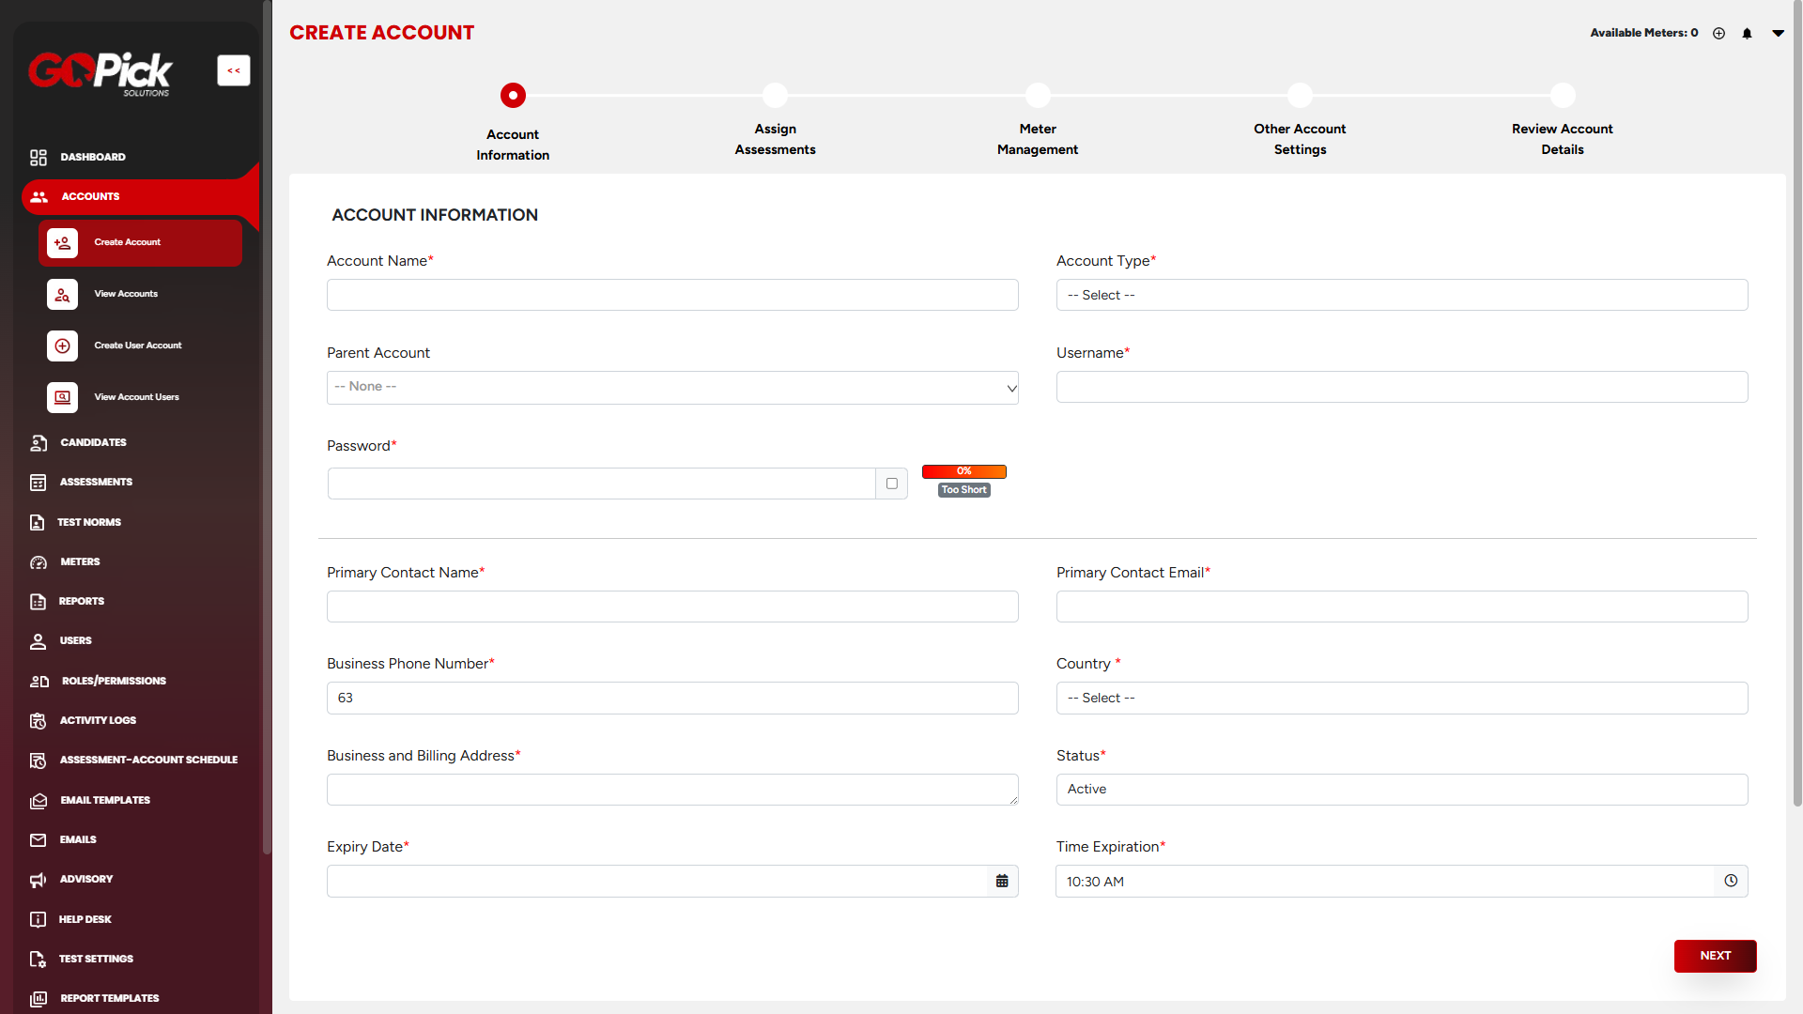Image resolution: width=1803 pixels, height=1014 pixels.
Task: Click the password strength meter bar
Action: pyautogui.click(x=963, y=471)
